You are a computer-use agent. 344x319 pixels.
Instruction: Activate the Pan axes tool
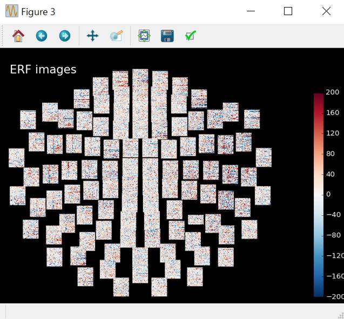(92, 36)
